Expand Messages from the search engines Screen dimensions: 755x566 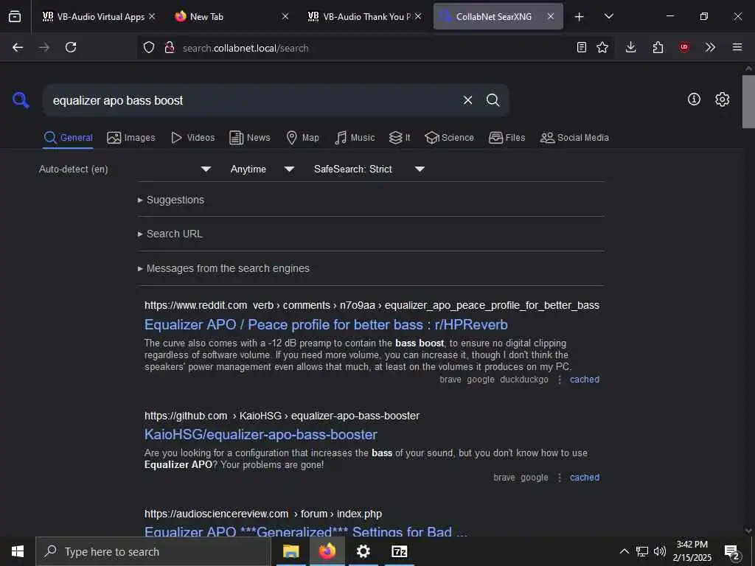pos(223,268)
